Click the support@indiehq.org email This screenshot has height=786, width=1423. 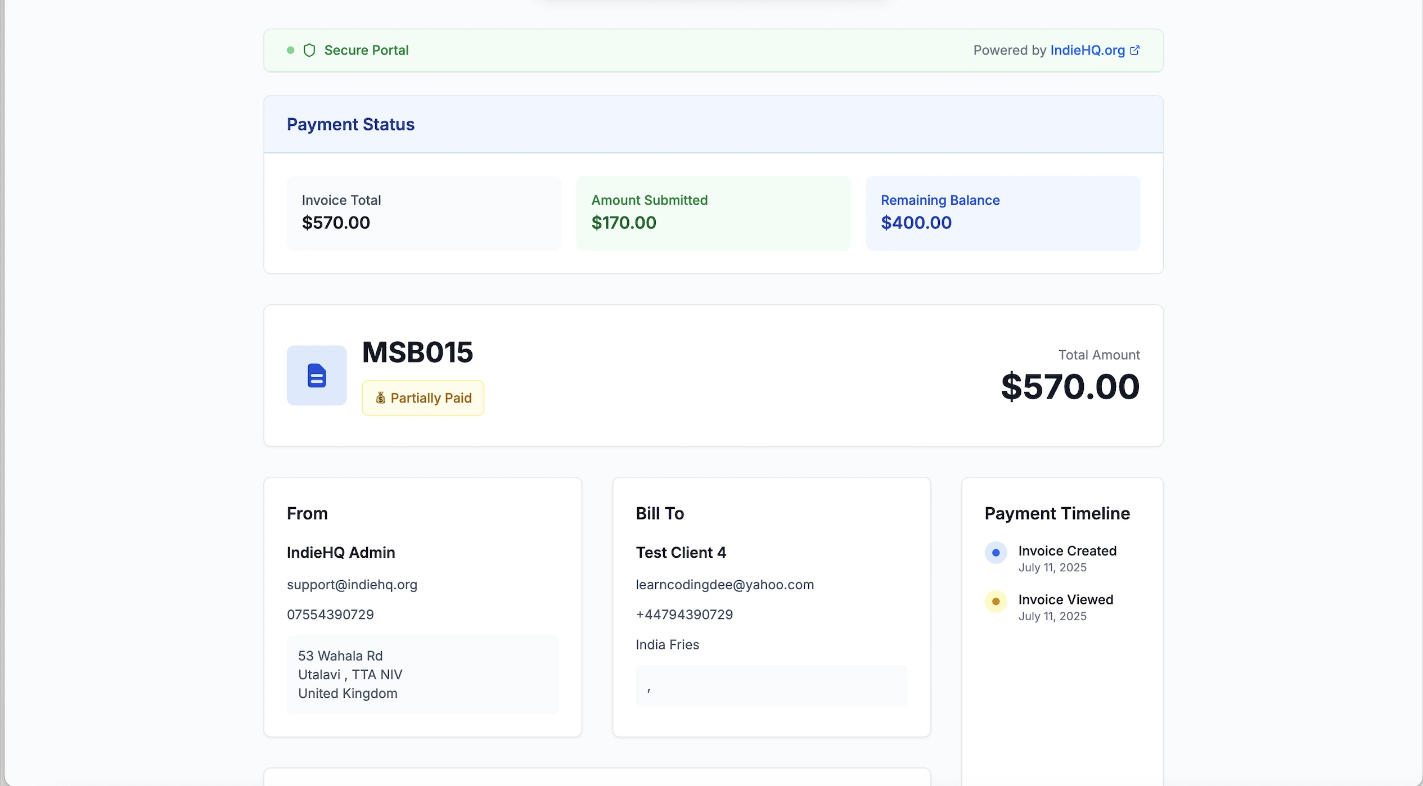pyautogui.click(x=352, y=585)
